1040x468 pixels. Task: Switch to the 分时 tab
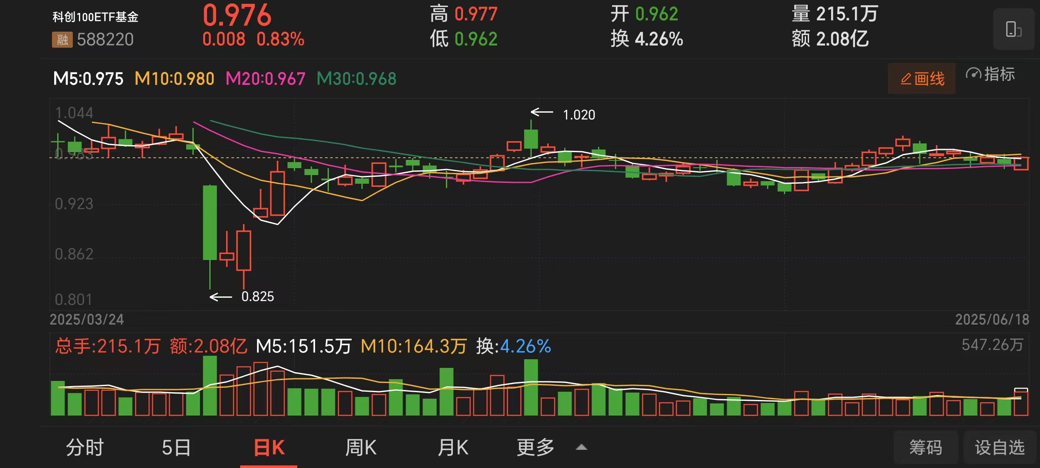85,447
